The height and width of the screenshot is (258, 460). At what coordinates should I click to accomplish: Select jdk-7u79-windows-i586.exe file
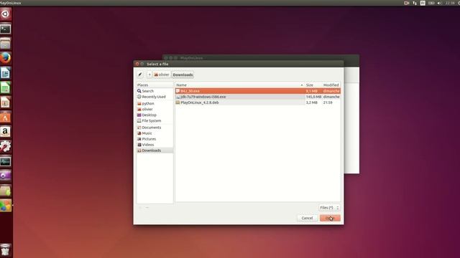[x=258, y=97]
